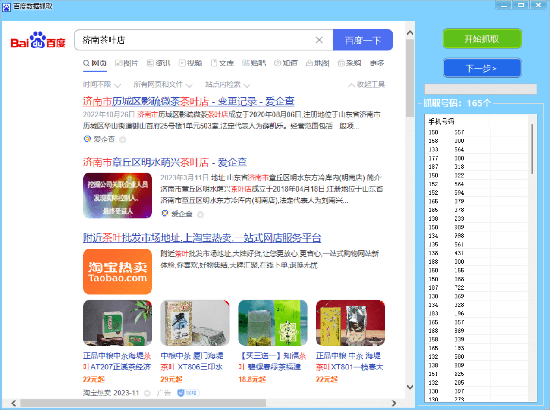Open the 所有网页和文件 filter dropdown
The height and width of the screenshot is (410, 550).
(163, 85)
